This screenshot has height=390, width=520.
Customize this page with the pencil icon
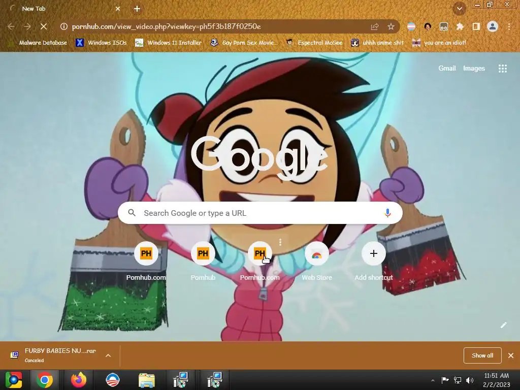[x=503, y=325]
